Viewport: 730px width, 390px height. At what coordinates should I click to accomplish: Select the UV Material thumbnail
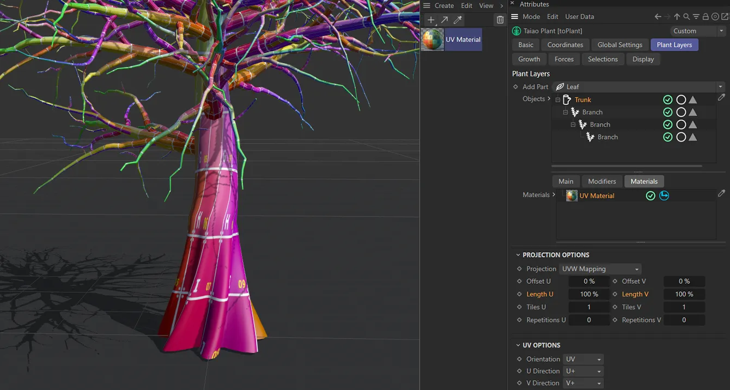pyautogui.click(x=432, y=39)
